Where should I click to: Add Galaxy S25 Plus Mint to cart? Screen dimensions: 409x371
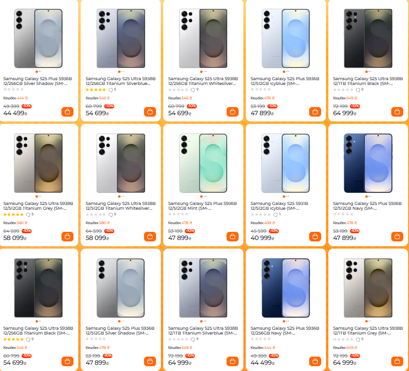click(232, 236)
